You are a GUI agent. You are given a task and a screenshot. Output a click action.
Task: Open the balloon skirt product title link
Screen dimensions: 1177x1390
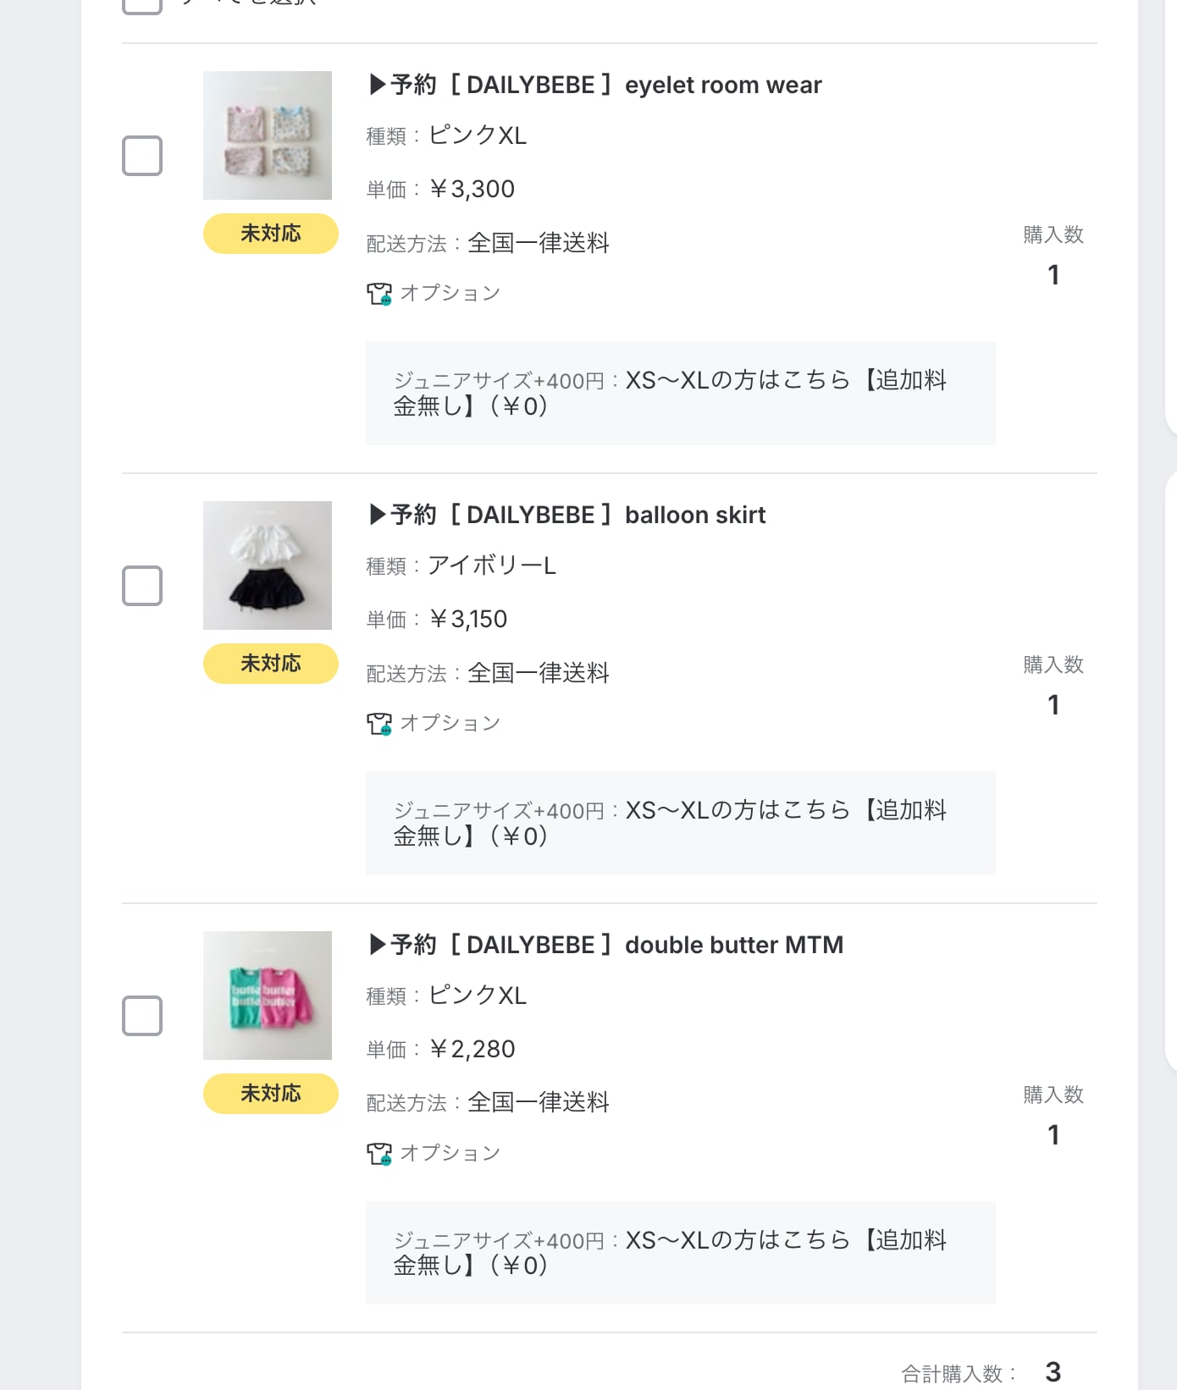click(567, 516)
